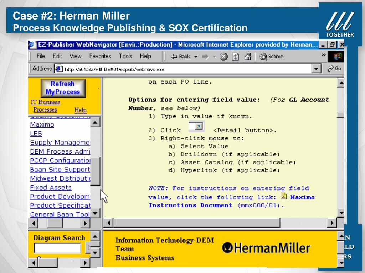Open the LES link
Viewport: 365px width, 273px height.
[x=36, y=134]
